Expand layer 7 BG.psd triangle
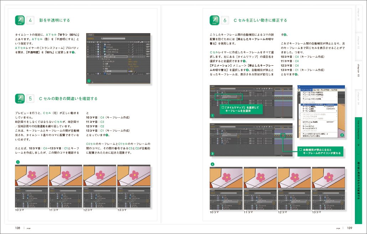Screen dimensions: 367x234 point(96,74)
